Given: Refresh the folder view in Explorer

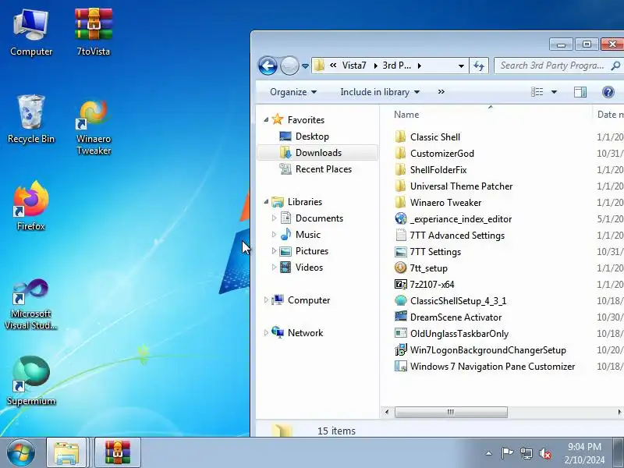Looking at the screenshot, I should [479, 66].
